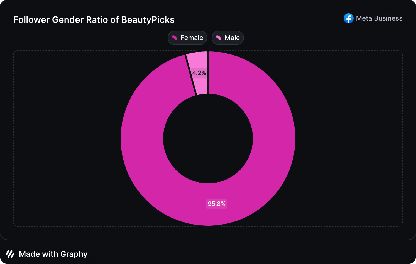This screenshot has width=416, height=264.
Task: Open the Meta Business source link
Action: 379,18
